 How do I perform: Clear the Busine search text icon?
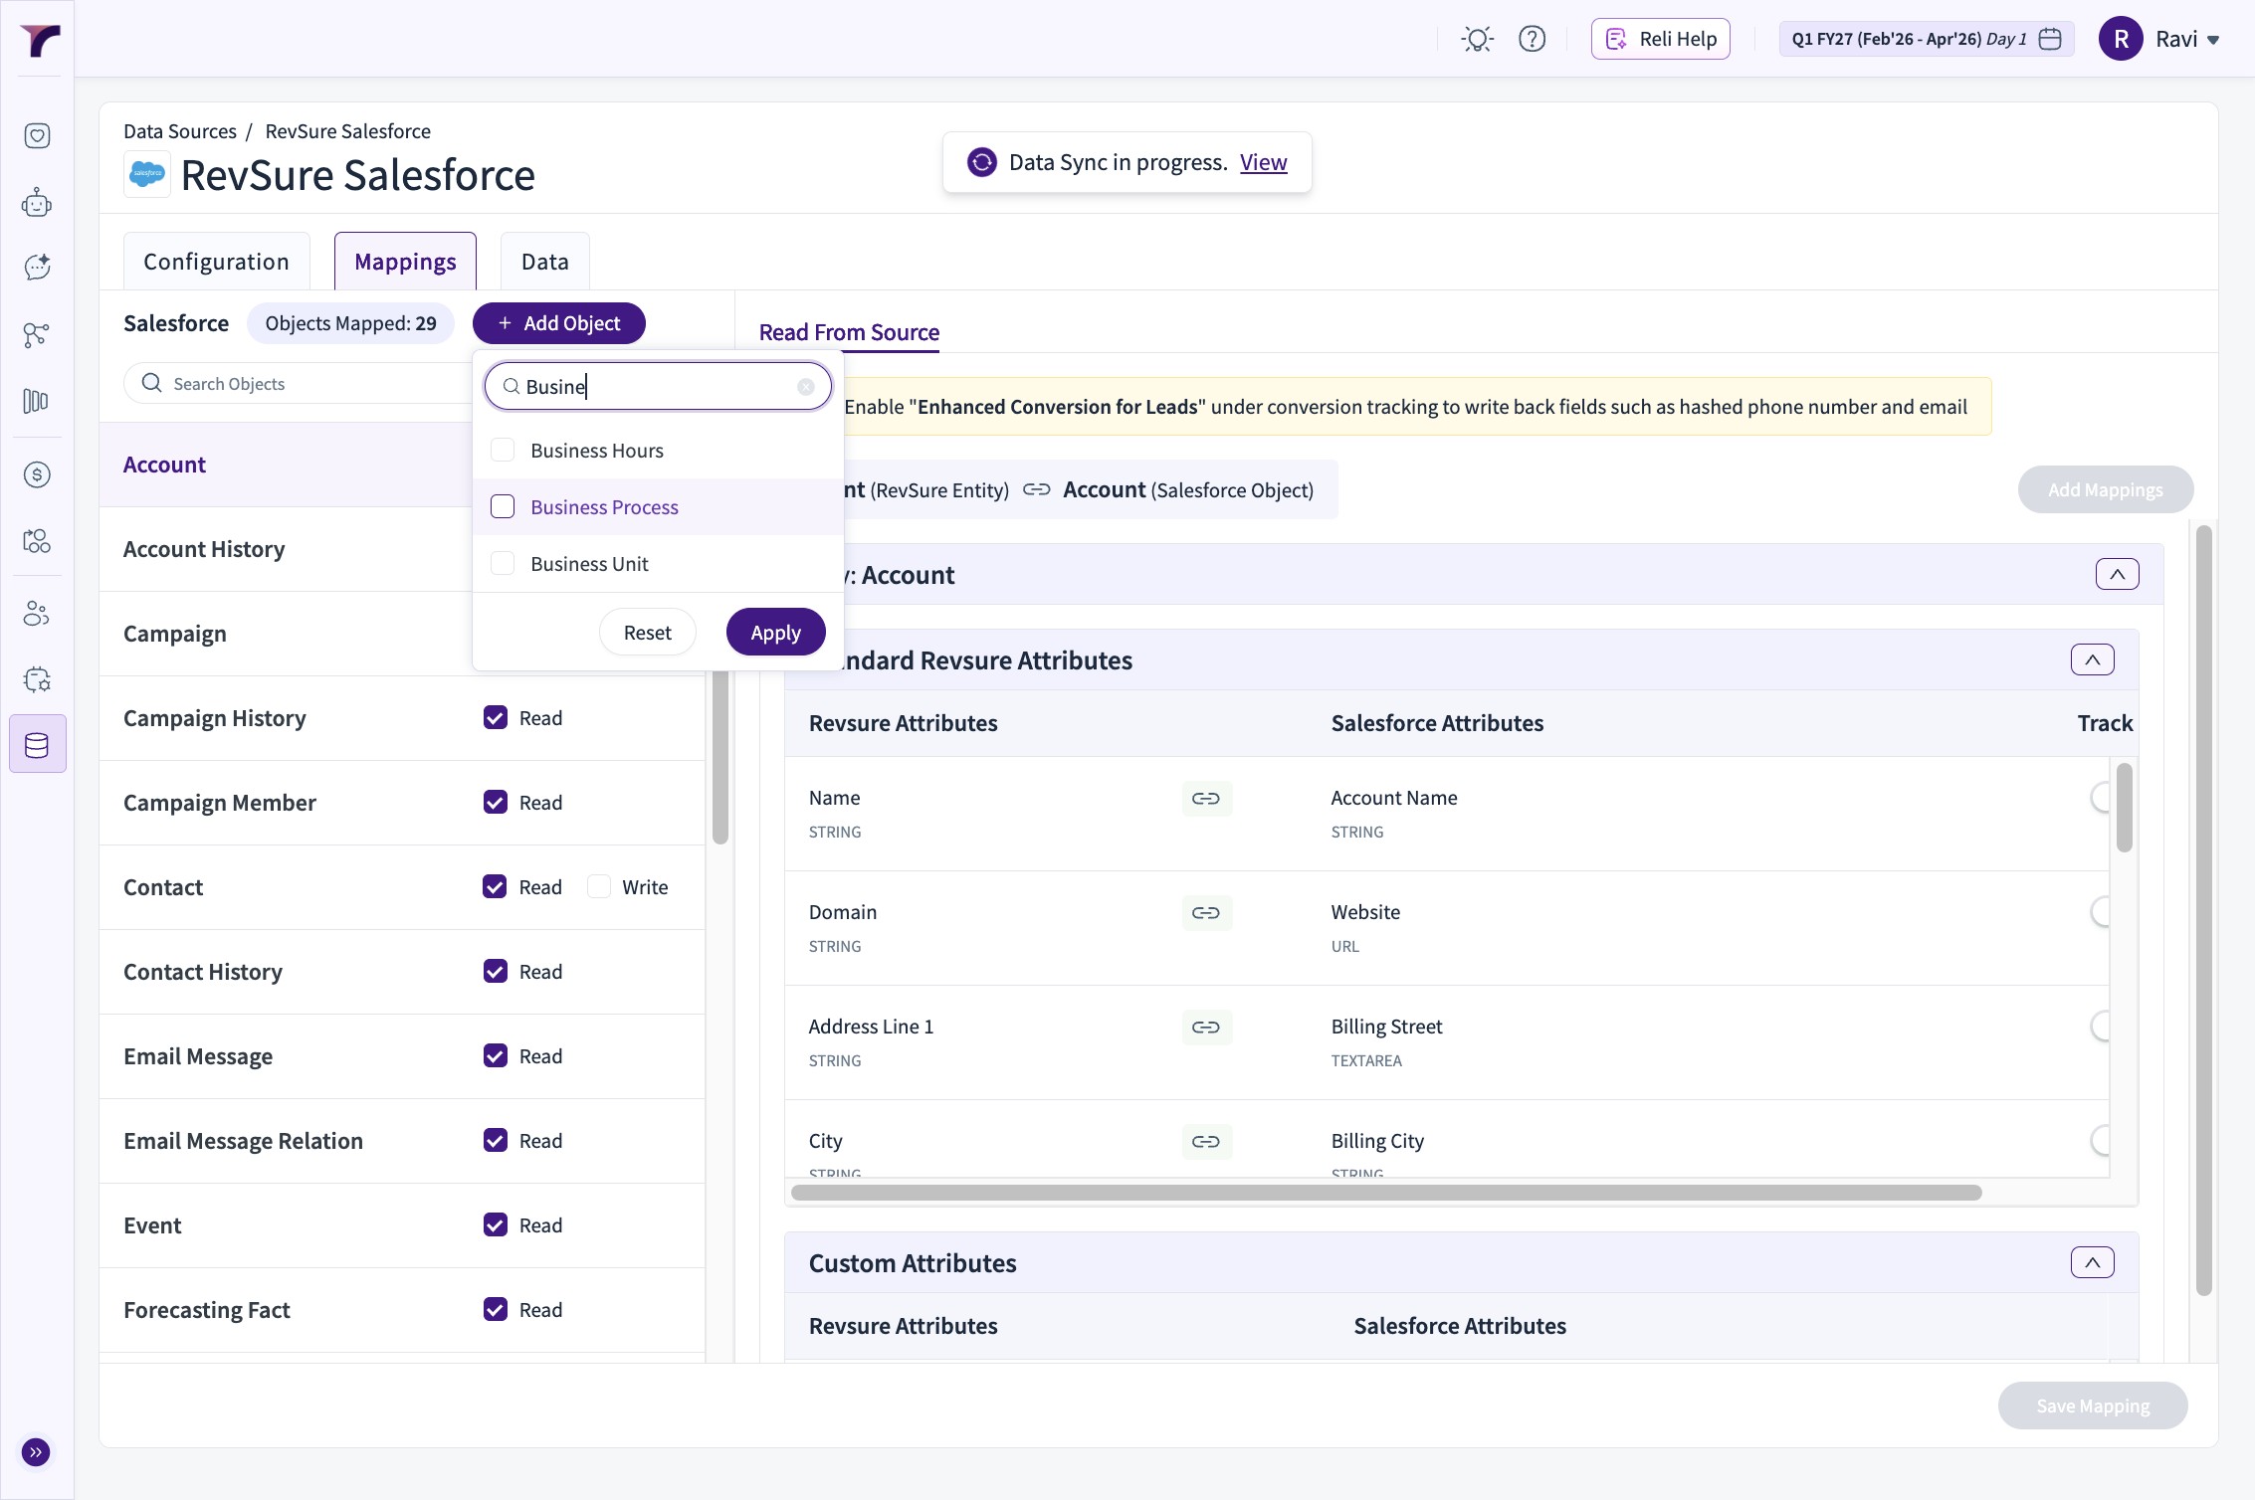[806, 387]
